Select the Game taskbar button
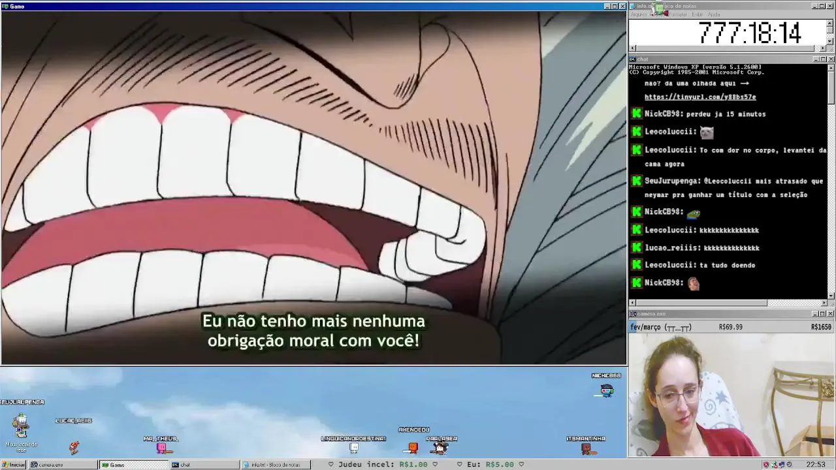The image size is (836, 470). pos(134,465)
